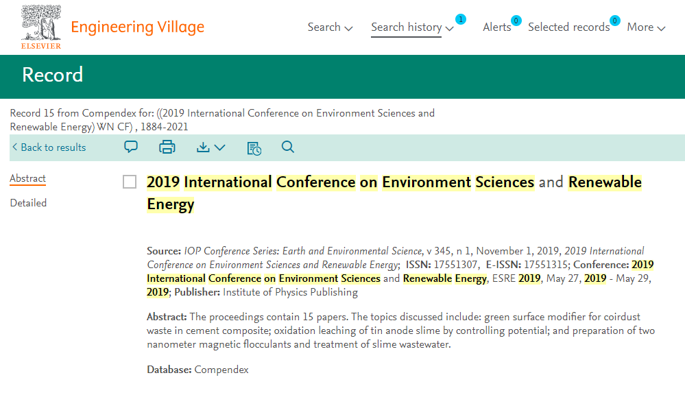Screen dimensions: 685x395
Task: Open Selected records page
Action: tap(569, 27)
